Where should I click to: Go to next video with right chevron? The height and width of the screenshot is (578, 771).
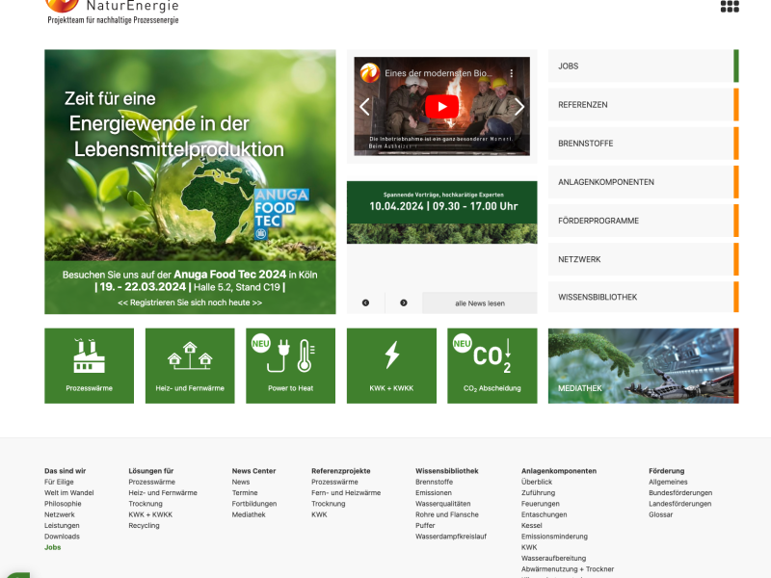[x=519, y=107]
